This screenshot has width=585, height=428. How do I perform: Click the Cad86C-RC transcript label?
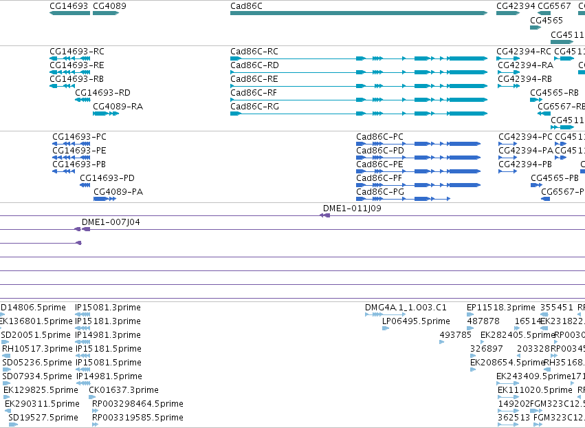point(254,51)
